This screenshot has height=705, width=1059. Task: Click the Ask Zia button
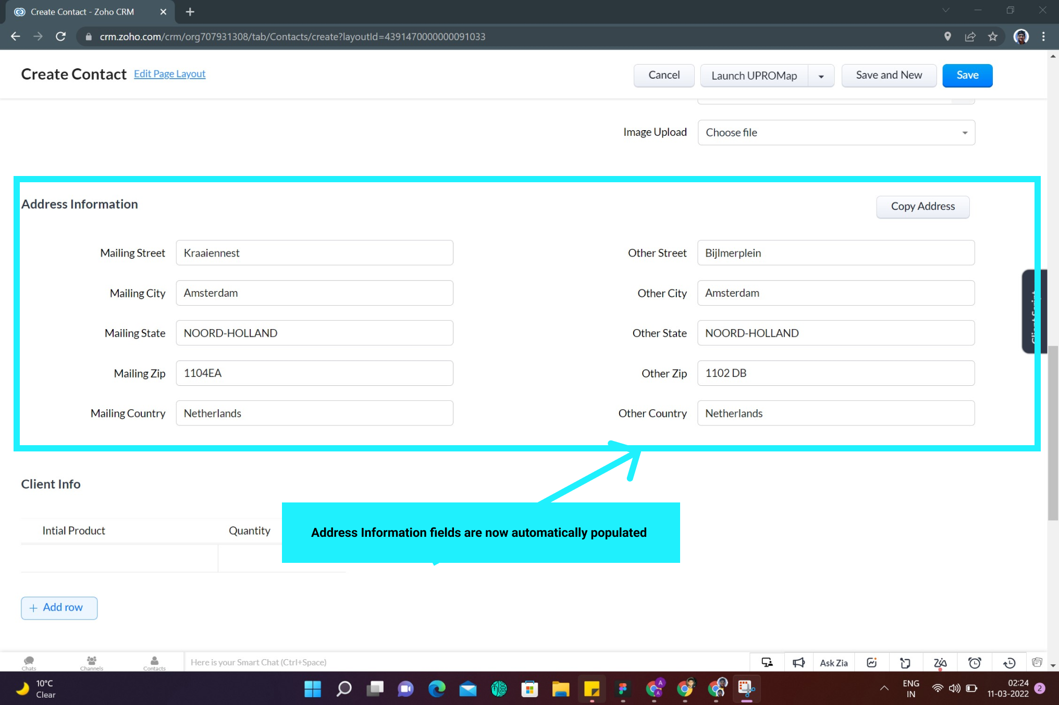[x=833, y=662]
